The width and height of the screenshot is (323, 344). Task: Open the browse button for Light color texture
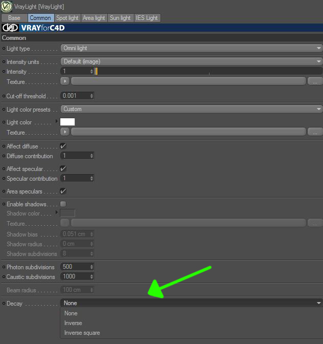coord(315,132)
